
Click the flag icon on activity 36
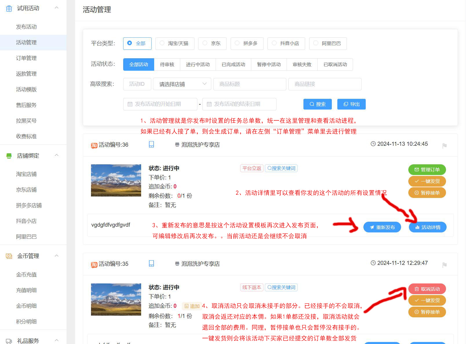[444, 146]
